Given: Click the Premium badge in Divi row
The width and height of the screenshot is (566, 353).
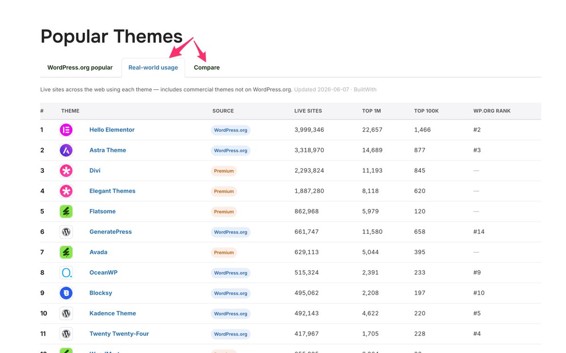Looking at the screenshot, I should tap(224, 171).
